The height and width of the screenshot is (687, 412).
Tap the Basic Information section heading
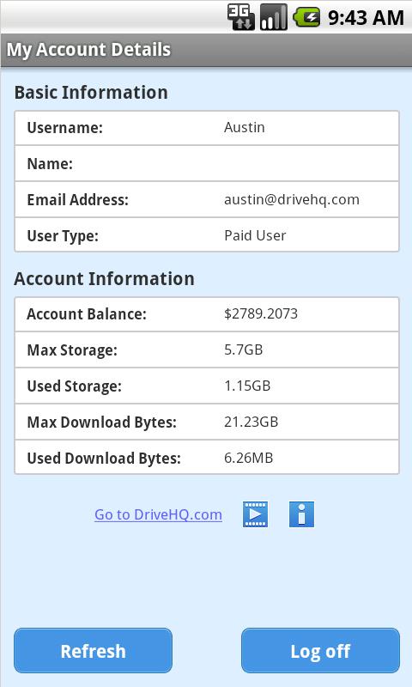[91, 93]
